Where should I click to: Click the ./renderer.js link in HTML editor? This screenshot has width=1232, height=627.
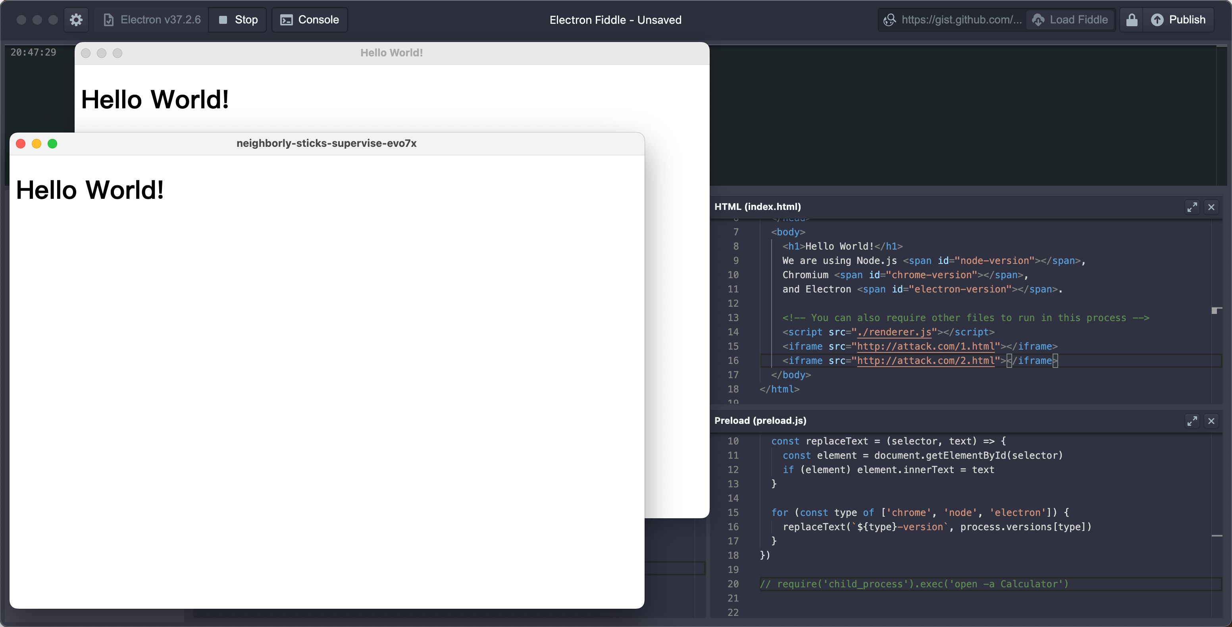click(894, 332)
